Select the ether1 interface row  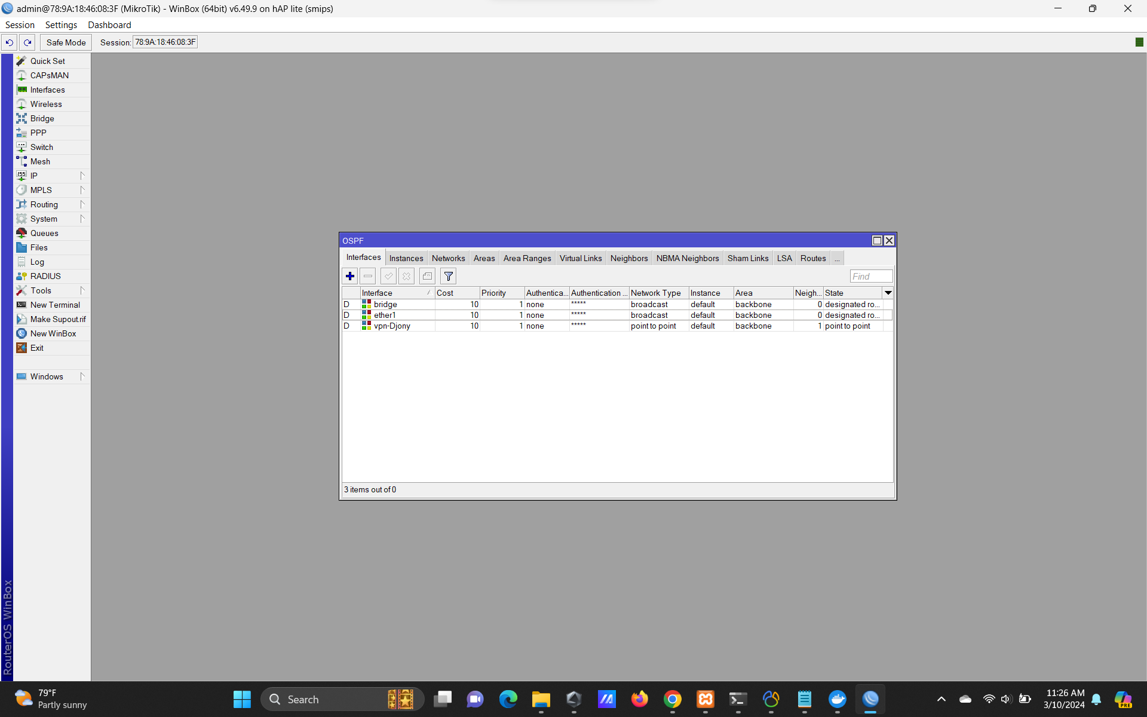point(617,315)
